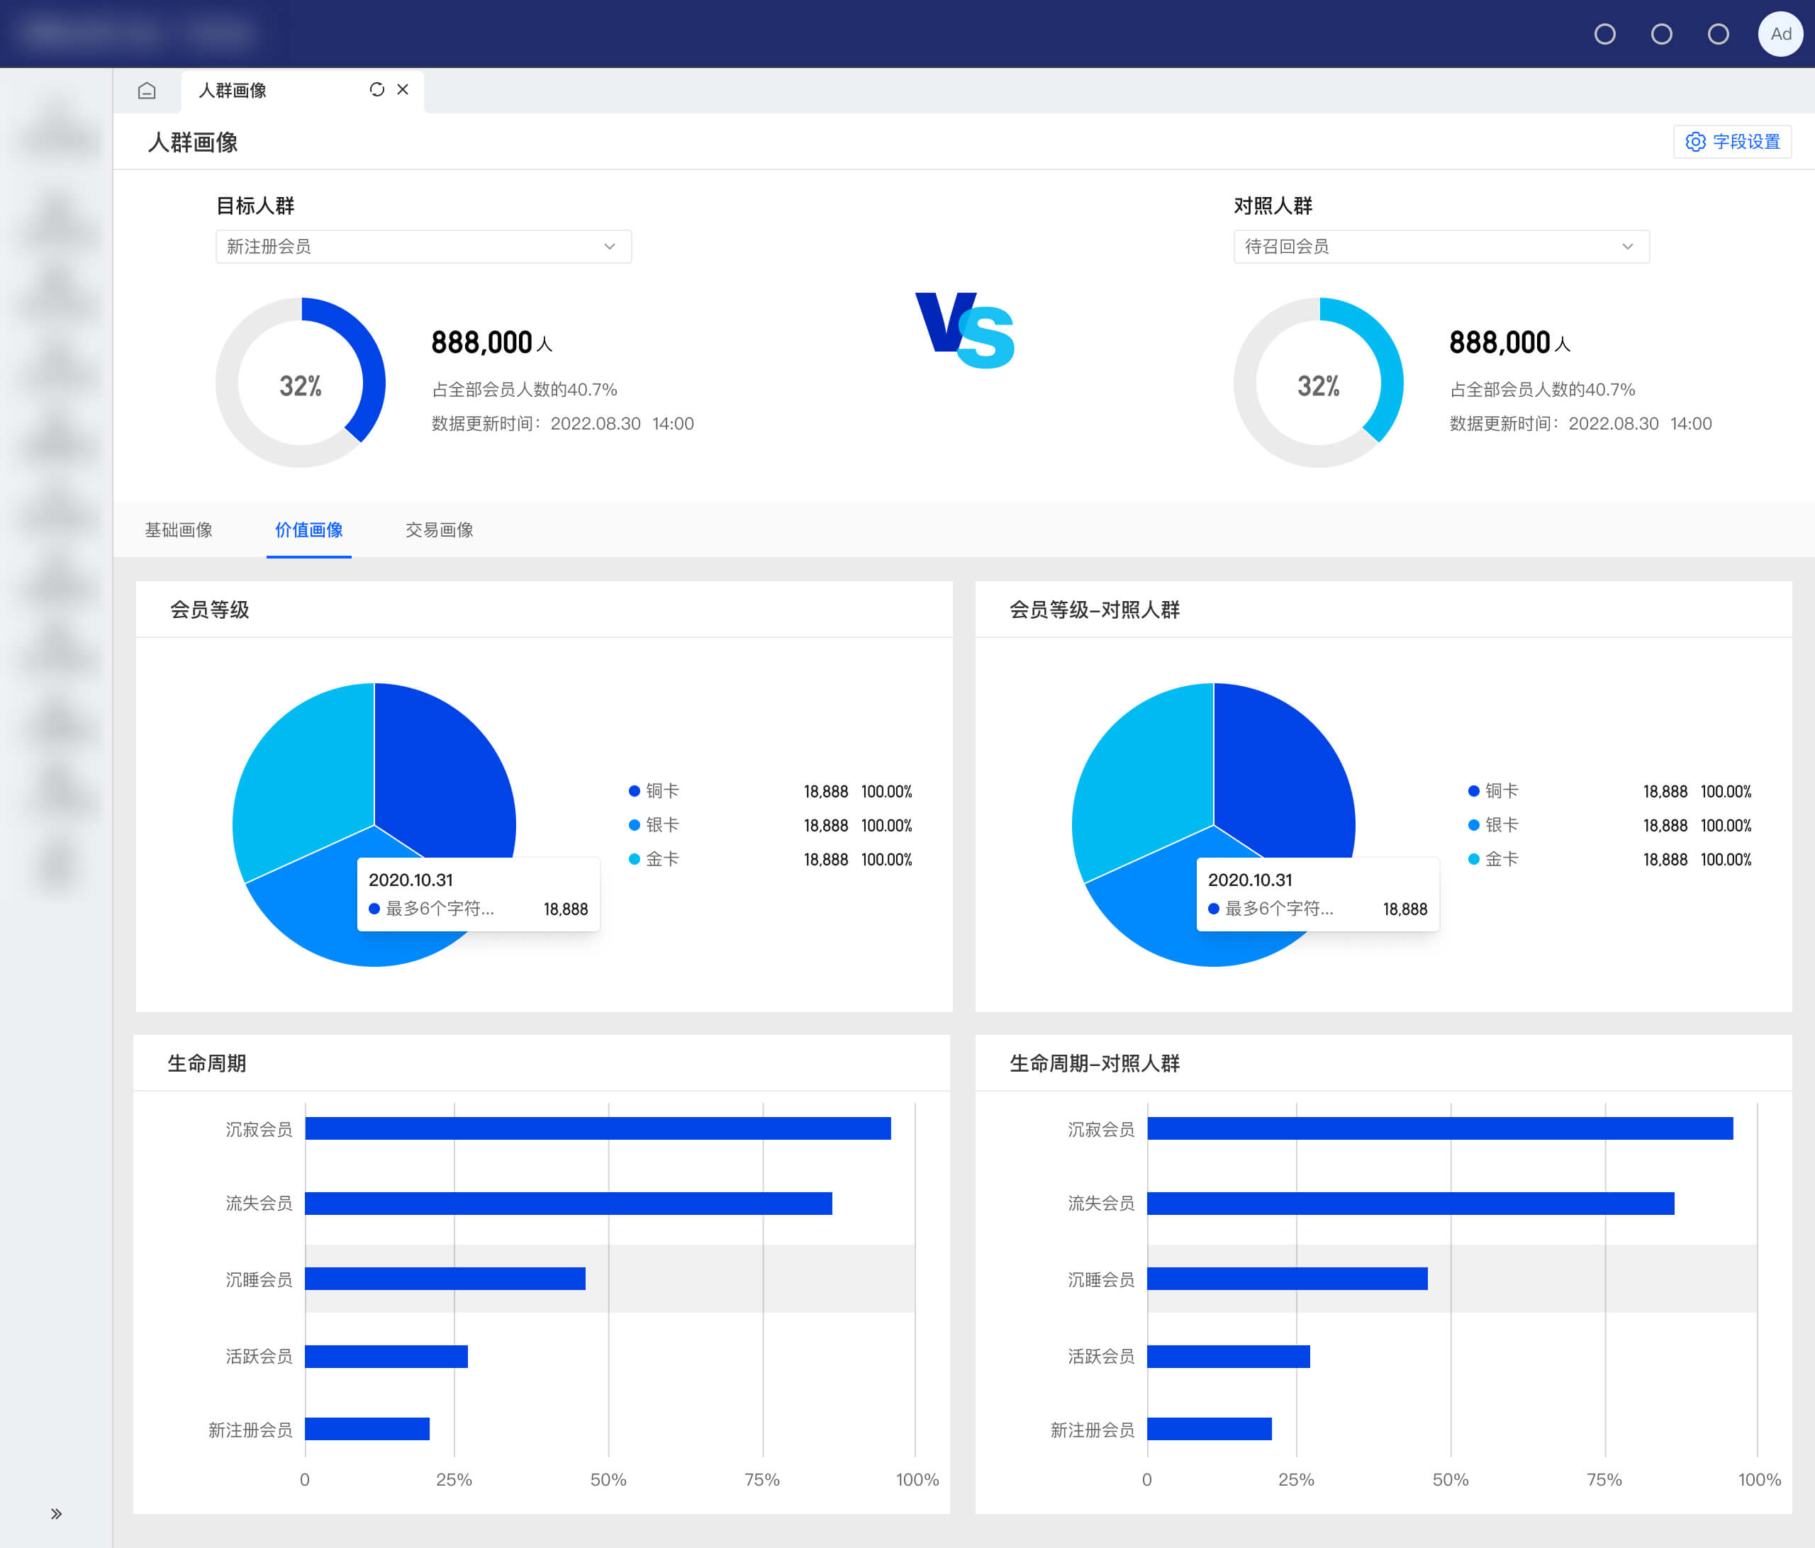Toggle 金卡 legend in 会员等级 chart
The width and height of the screenshot is (1815, 1548).
(654, 859)
